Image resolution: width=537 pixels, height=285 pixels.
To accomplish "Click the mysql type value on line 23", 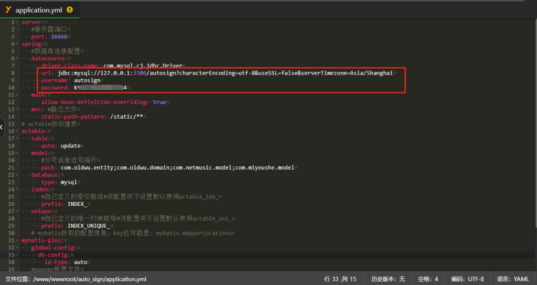I will 69,182.
